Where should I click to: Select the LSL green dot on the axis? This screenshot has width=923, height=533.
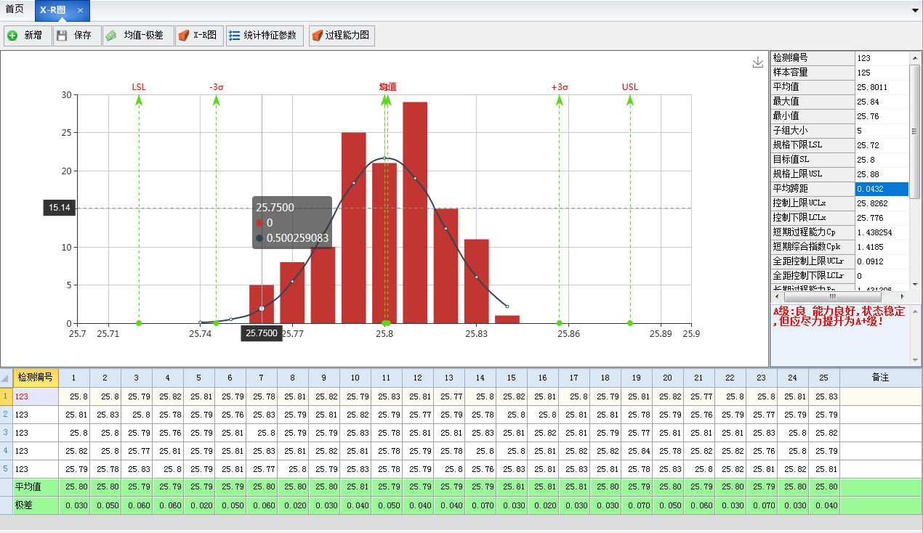[x=139, y=323]
